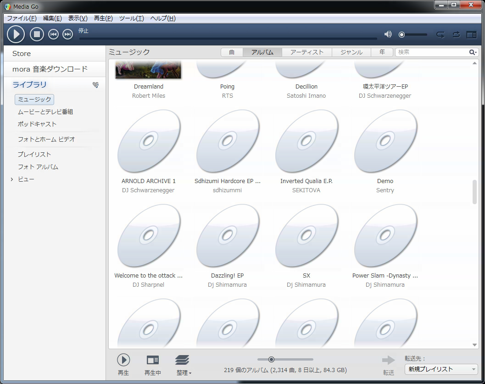Viewport: 485px width, 384px height.
Task: Select Sdhizumi Hardcore EP album disc
Action: point(227,141)
